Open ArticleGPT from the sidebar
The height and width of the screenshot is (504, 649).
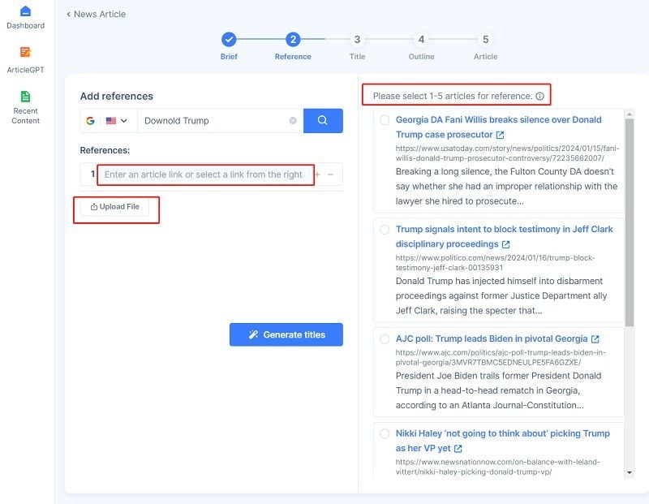coord(26,60)
